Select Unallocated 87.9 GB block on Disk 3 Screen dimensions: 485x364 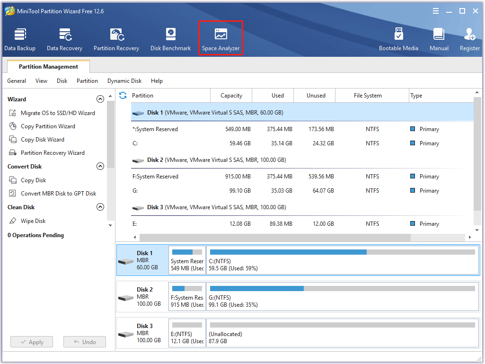343,333
